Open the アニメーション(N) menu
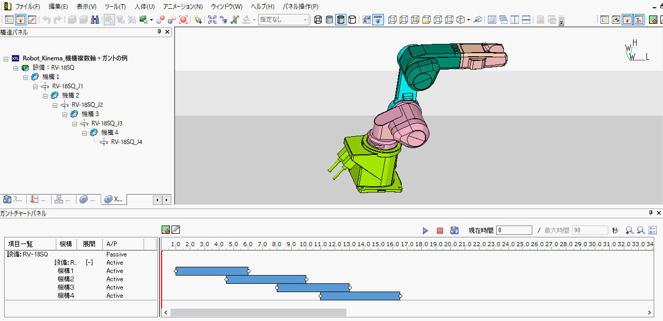This screenshot has height=321, width=663. (182, 7)
